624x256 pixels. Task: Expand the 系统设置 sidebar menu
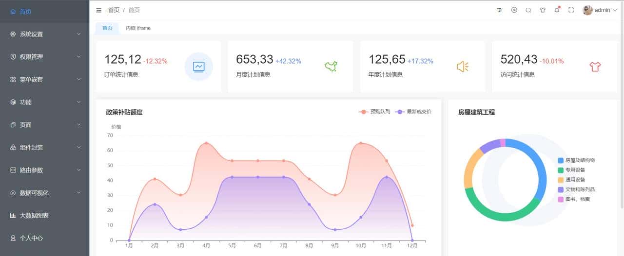pos(45,34)
